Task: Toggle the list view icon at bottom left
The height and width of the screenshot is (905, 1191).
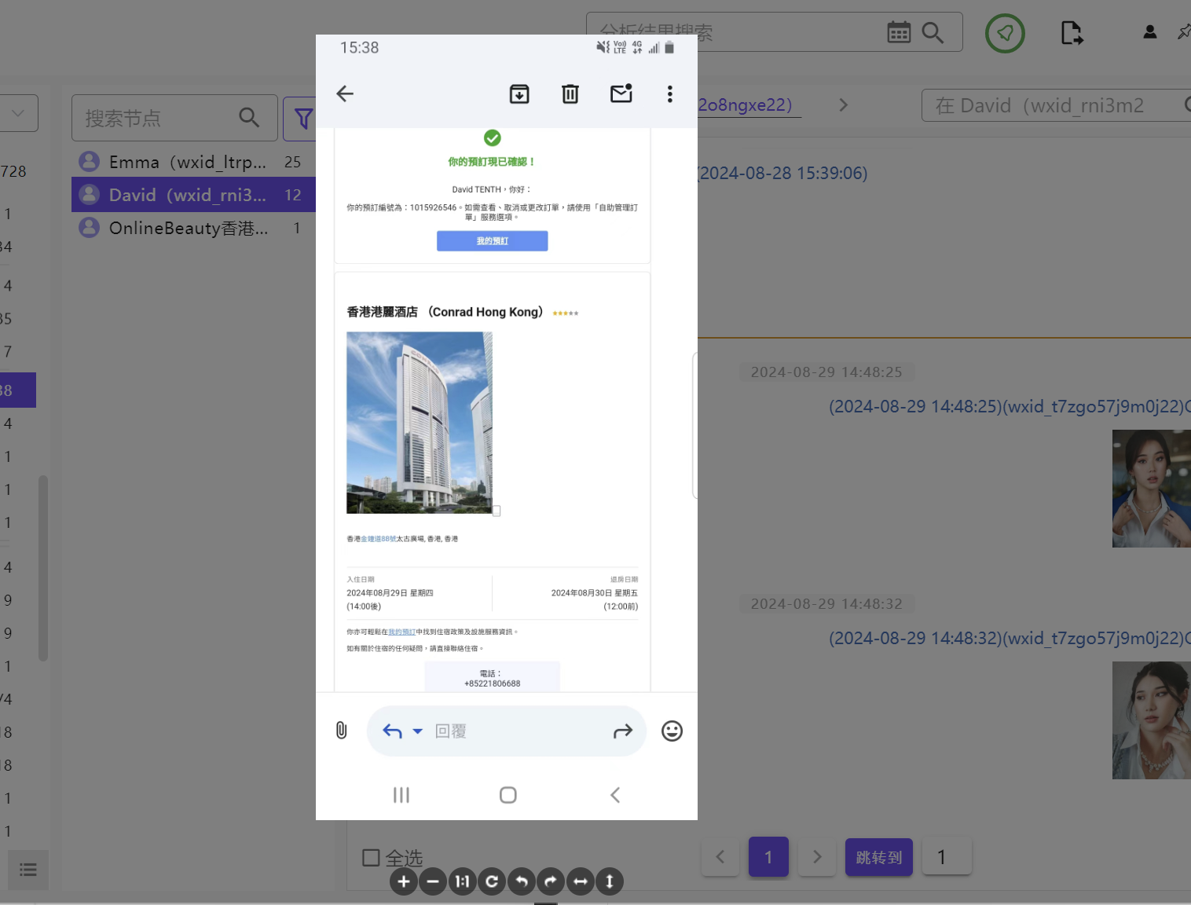Action: 28,870
